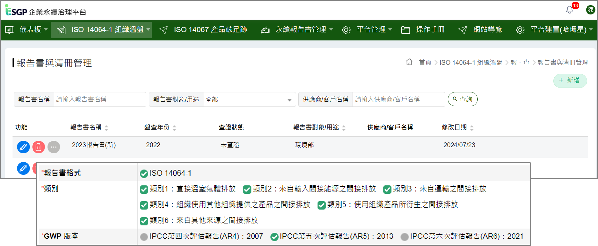The image size is (598, 246).
Task: Toggle 類別1 直接溫室氣體排放 checkbox
Action: pos(144,189)
